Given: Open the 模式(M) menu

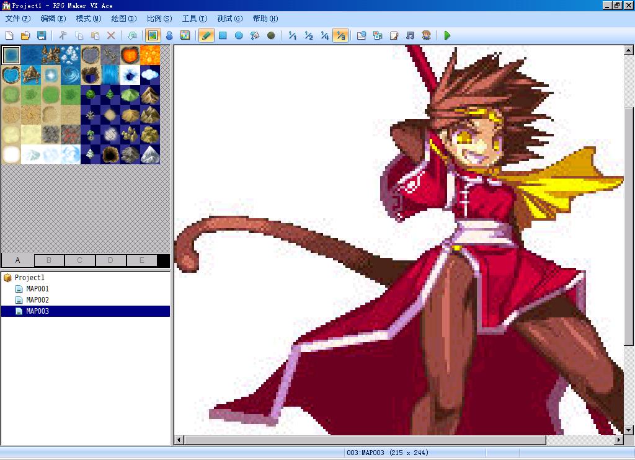Looking at the screenshot, I should 88,19.
